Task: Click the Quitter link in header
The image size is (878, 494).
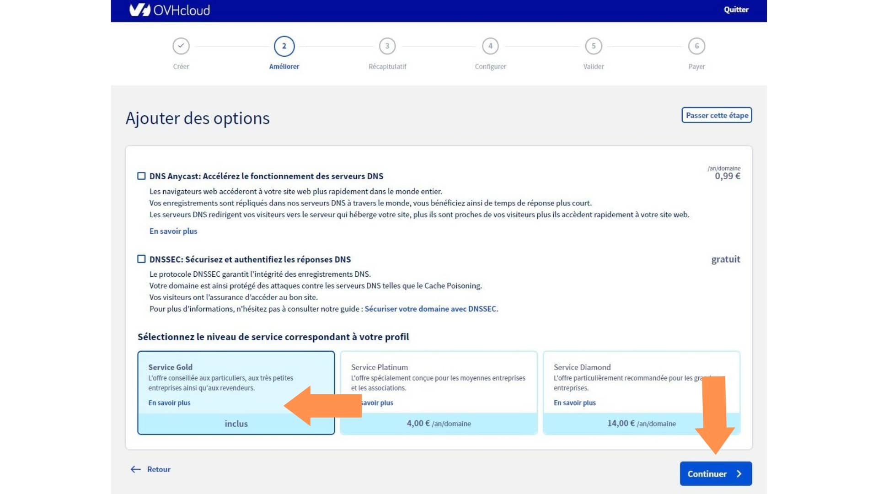Action: pos(736,10)
